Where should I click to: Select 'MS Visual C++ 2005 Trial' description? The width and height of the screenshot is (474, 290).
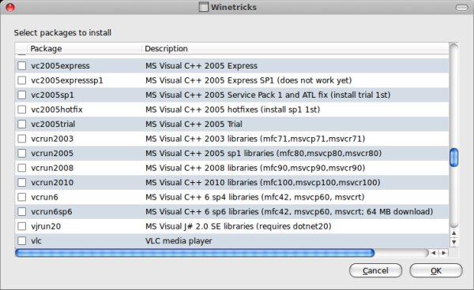click(x=194, y=124)
